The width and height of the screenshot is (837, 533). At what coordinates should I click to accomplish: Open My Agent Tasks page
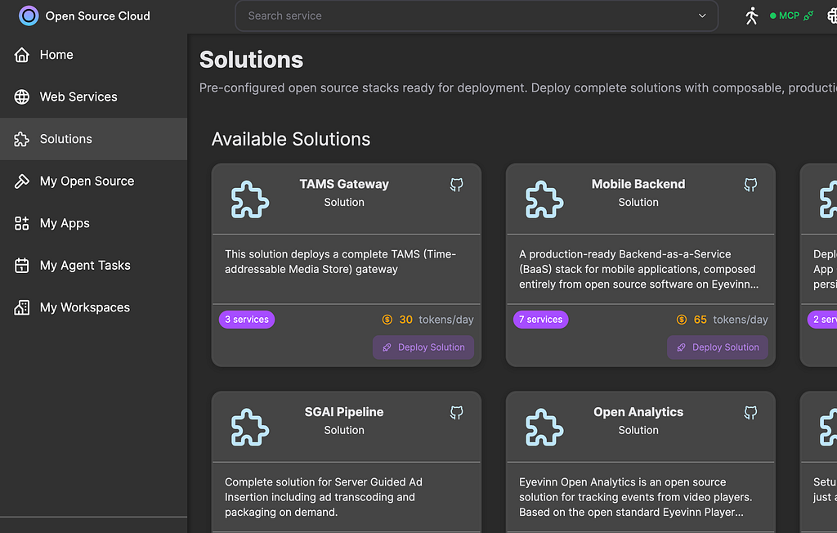click(93, 266)
